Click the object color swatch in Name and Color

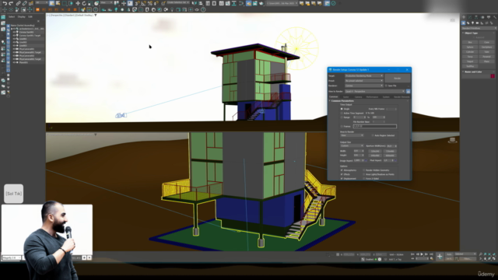493,76
